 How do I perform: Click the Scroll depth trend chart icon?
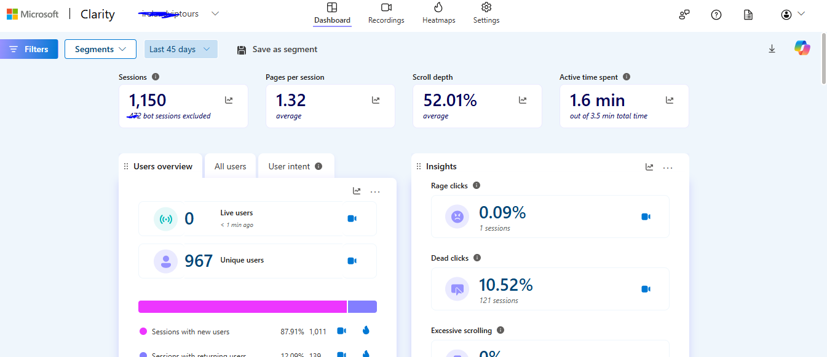point(523,100)
